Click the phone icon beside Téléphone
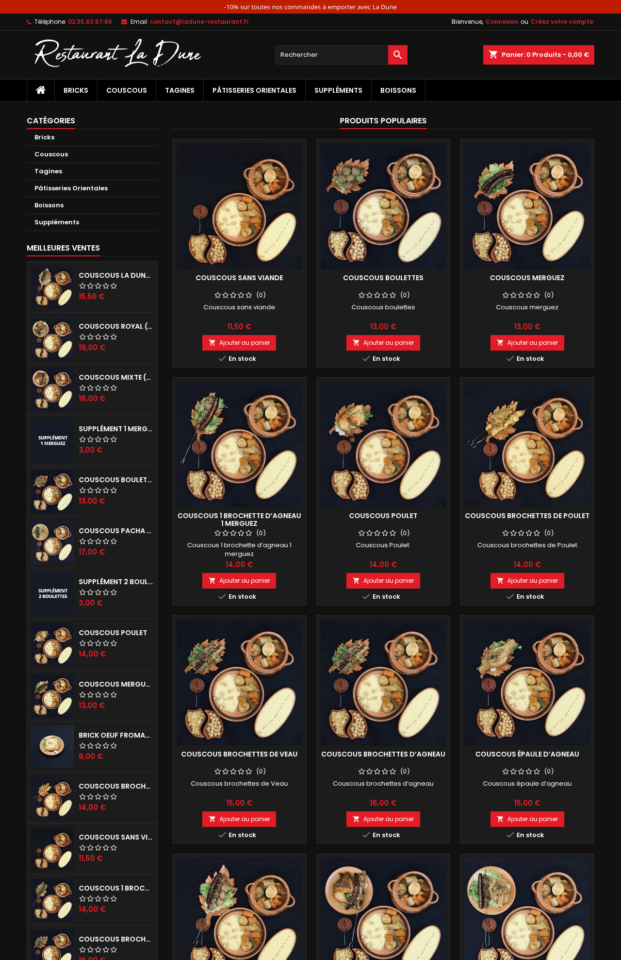Viewport: 621px width, 960px height. click(29, 22)
